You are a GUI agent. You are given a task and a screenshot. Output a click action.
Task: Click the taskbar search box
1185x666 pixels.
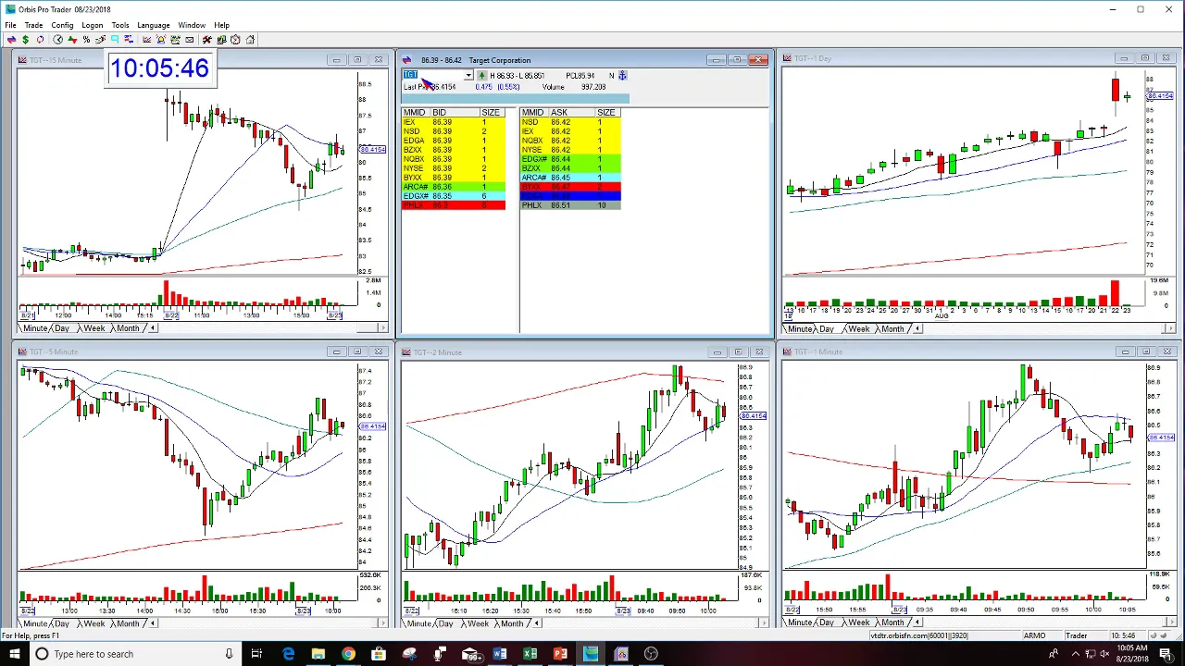[x=134, y=654]
